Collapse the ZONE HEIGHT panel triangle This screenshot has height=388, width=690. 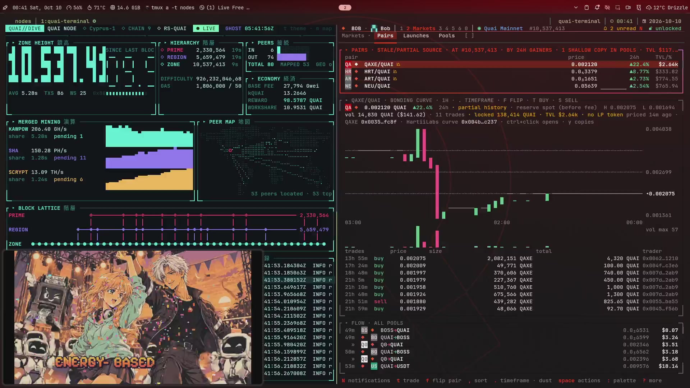tap(14, 43)
